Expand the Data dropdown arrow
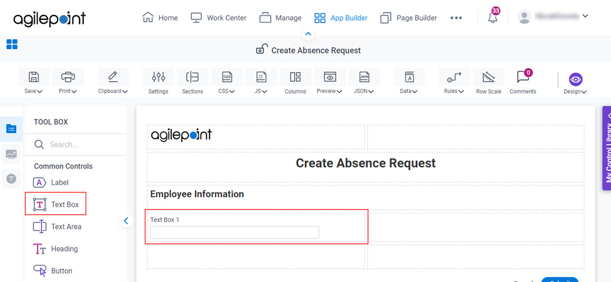The image size is (611, 282). [415, 91]
